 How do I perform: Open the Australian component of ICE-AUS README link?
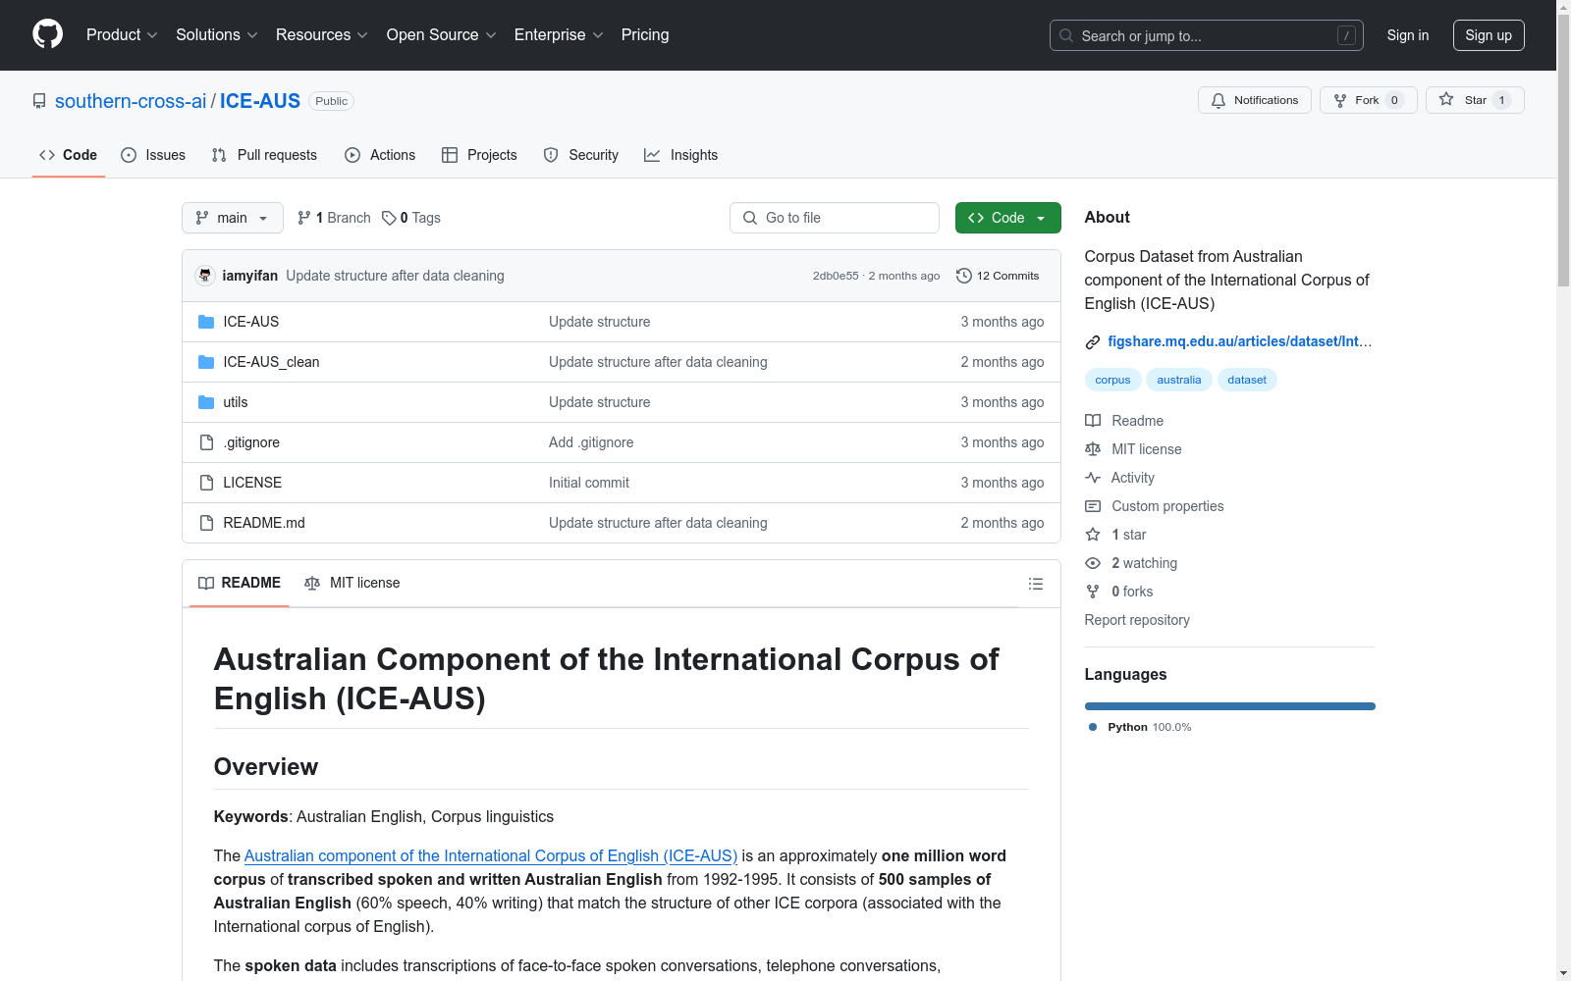(x=491, y=855)
